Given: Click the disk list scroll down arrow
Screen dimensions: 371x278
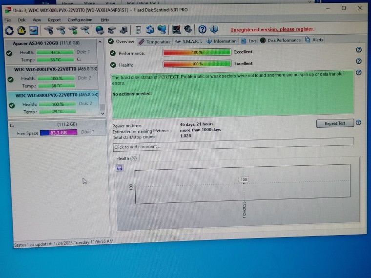Looking at the screenshot, I should 103,114.
